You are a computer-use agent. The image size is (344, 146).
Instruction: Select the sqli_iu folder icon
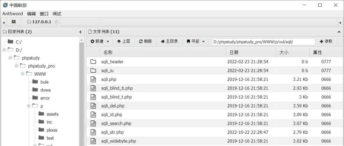93,70
